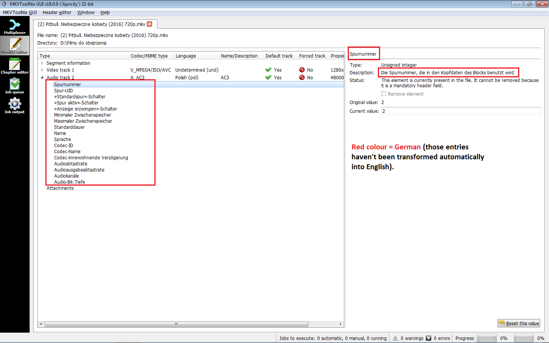Open the Multiplexer tool

tap(14, 26)
